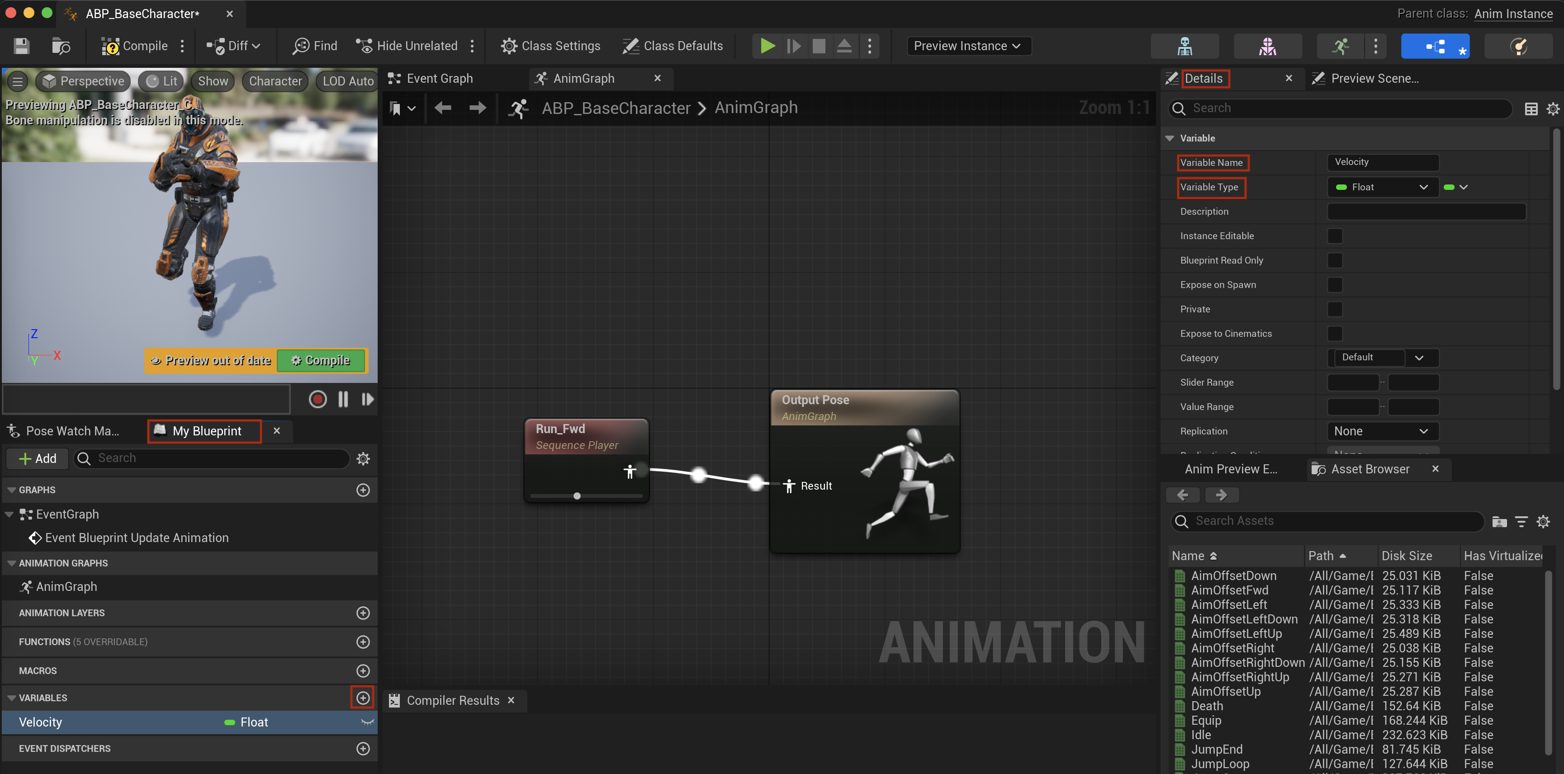Screen dimensions: 1564x774
Task: Open Class Settings
Action: point(550,46)
